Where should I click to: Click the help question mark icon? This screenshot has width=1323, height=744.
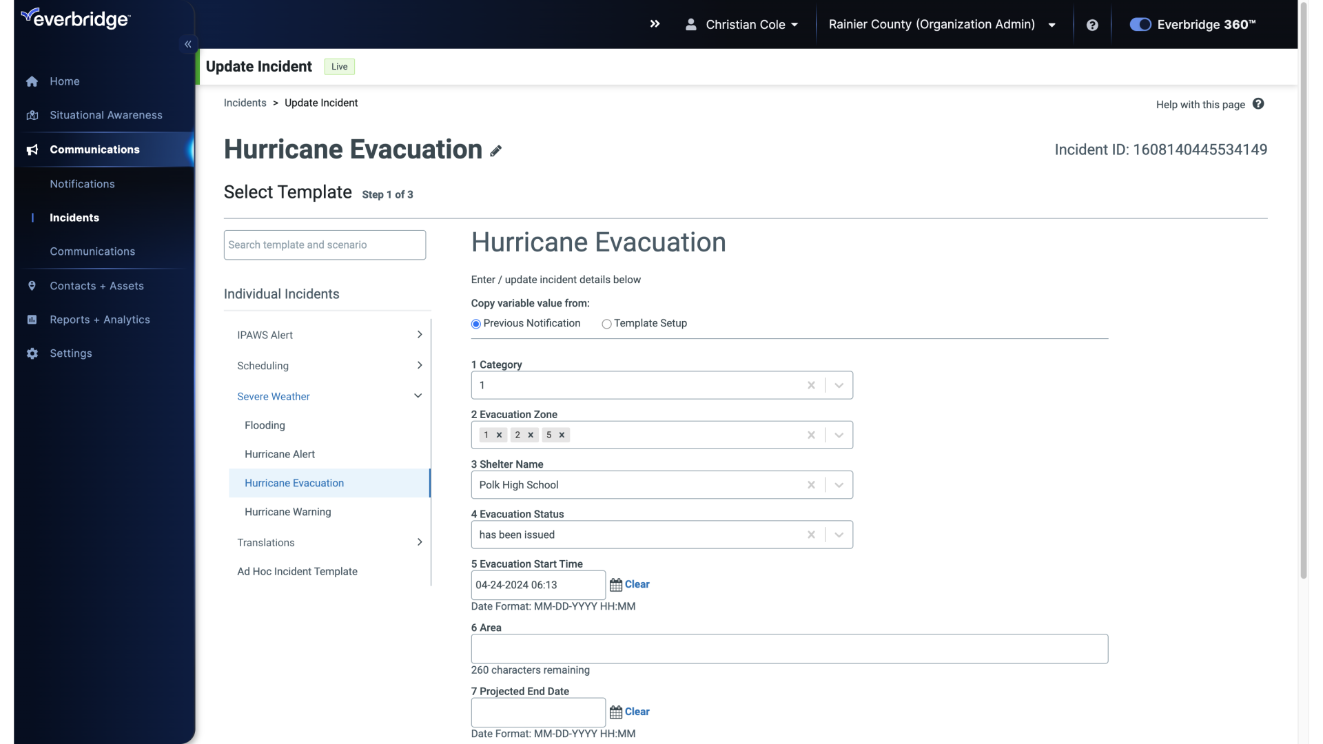point(1093,25)
